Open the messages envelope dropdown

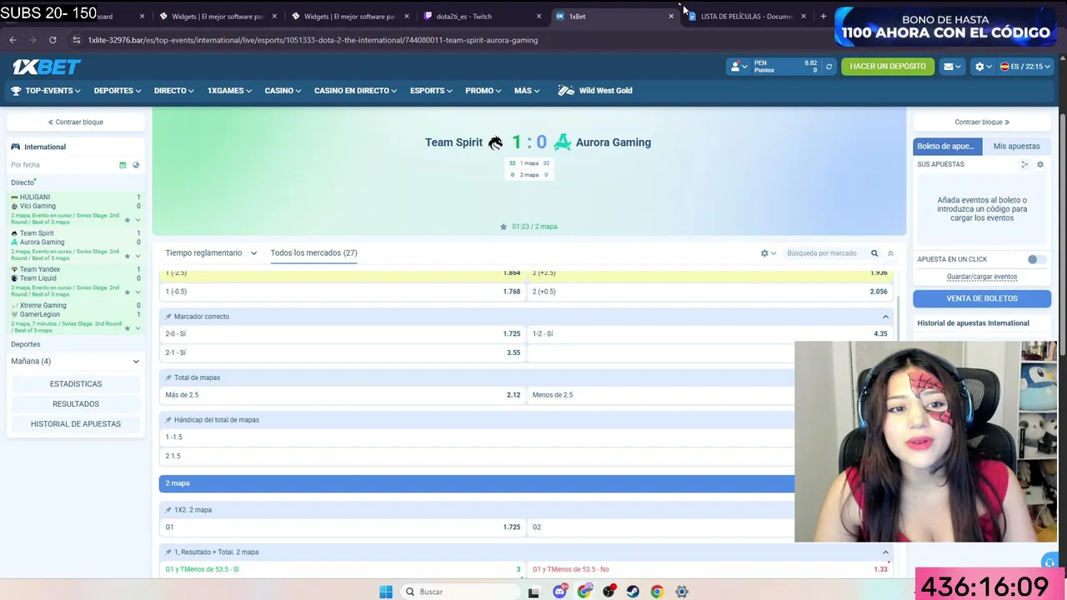pos(952,67)
